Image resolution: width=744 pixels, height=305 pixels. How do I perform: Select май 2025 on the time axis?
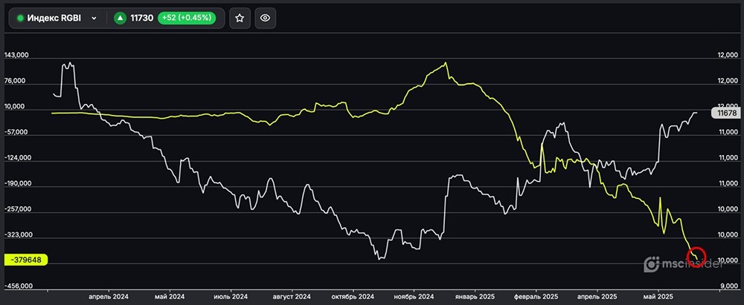tap(657, 295)
